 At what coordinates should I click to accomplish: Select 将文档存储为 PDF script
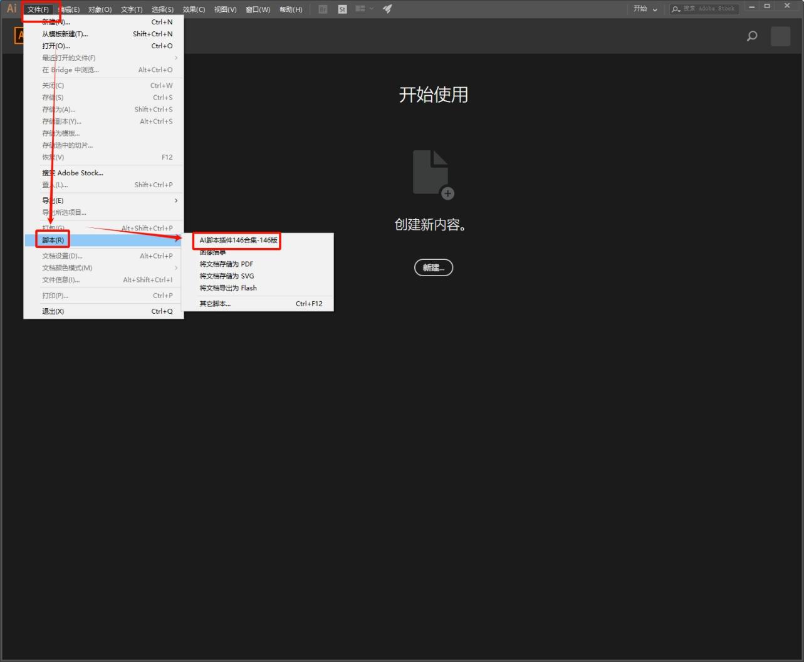(x=226, y=264)
